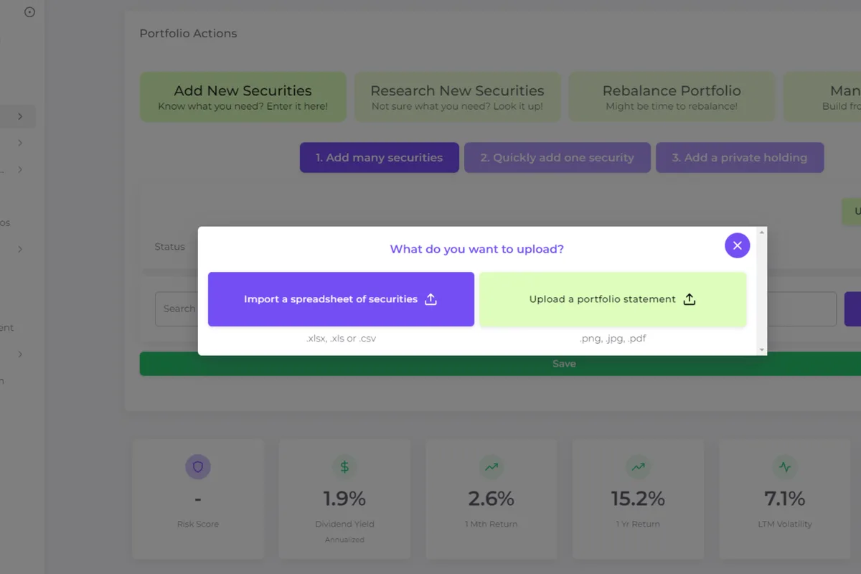Choose '1. Add many securities' option
The image size is (861, 574).
[x=379, y=158]
